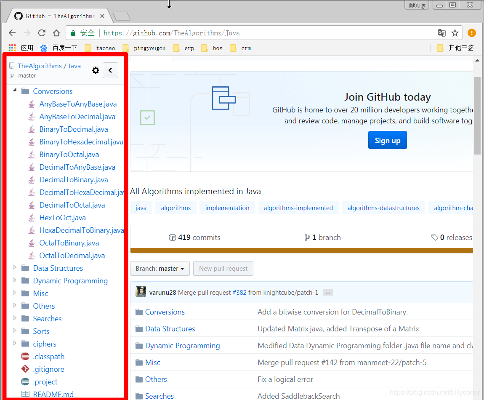
Task: Click the .gitignore git icon in sidebar
Action: coord(25,369)
